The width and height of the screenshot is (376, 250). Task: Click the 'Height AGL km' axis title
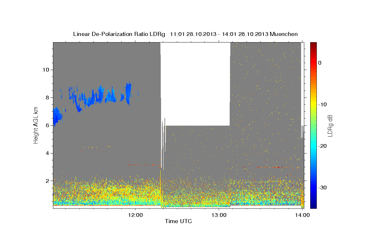click(36, 125)
